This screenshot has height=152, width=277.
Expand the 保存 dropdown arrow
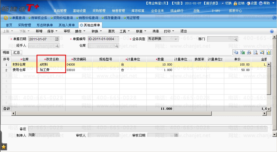click(x=57, y=31)
